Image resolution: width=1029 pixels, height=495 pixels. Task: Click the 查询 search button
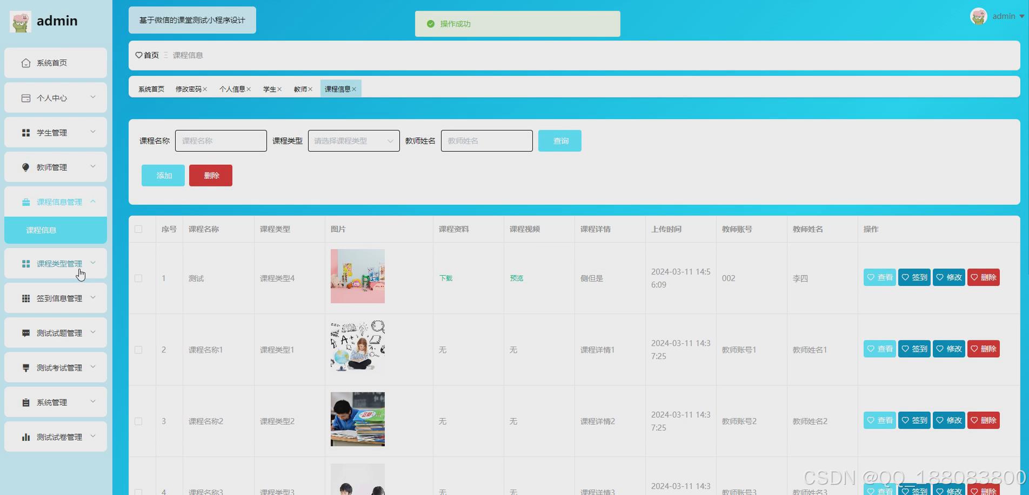tap(560, 141)
